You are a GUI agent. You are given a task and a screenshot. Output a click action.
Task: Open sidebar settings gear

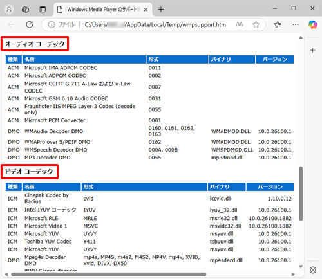pyautogui.click(x=313, y=270)
